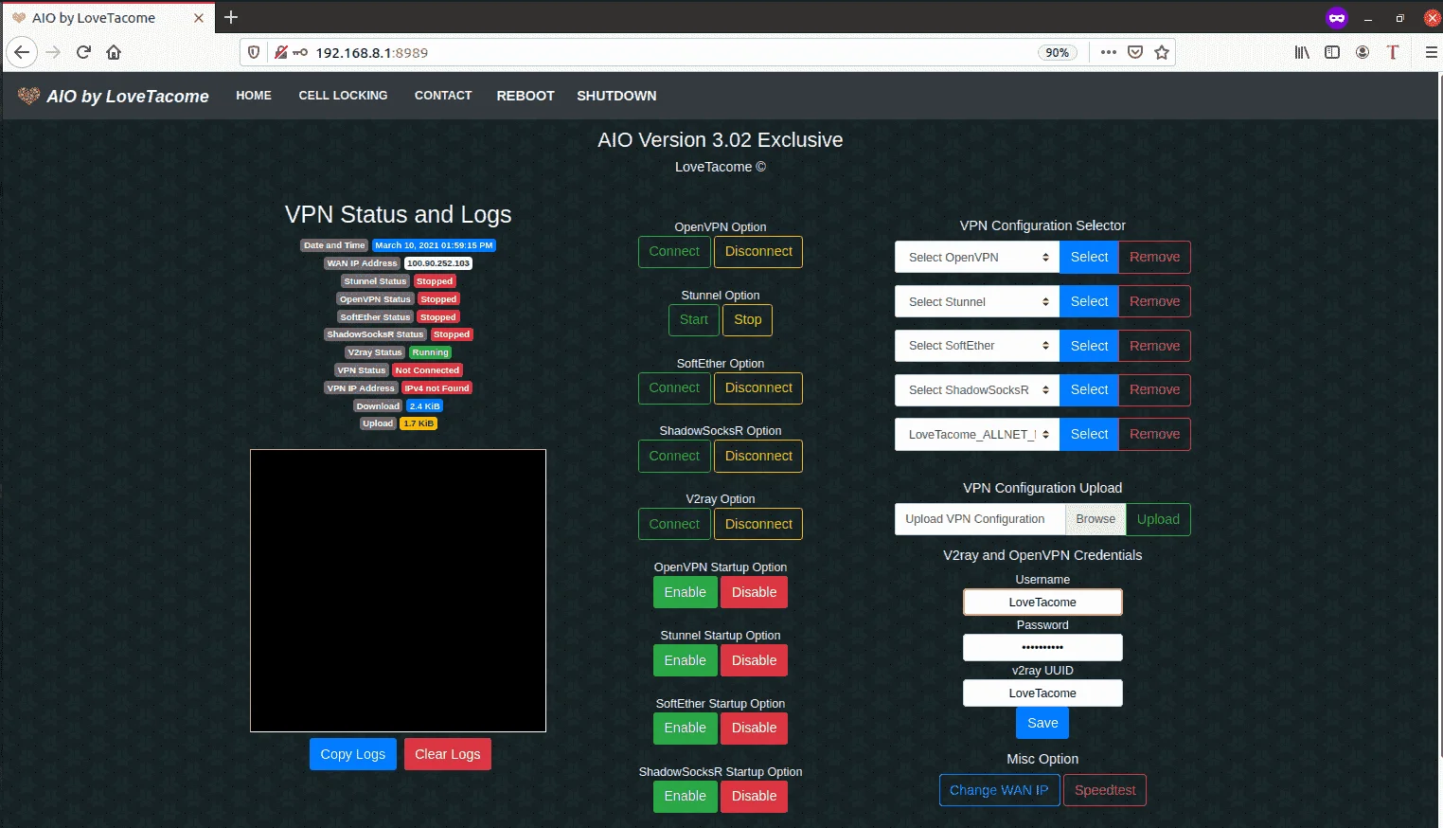
Task: Open the Select ShadowSocksR dropdown
Action: (x=976, y=389)
